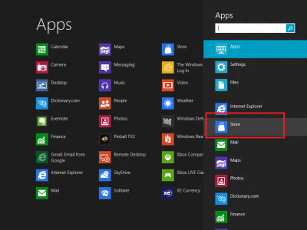Click the SkyDrive text label
This screenshot has height=230, width=307.
coord(122,172)
